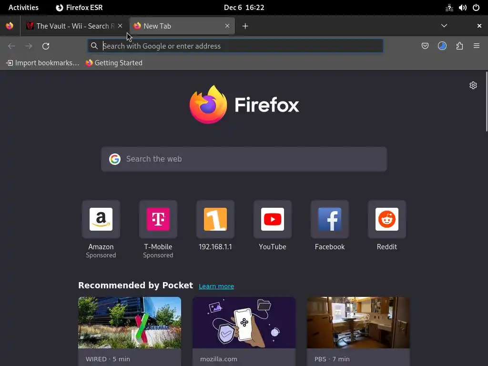488x366 pixels.
Task: Click the Recommended by Pocket heading
Action: pos(135,285)
